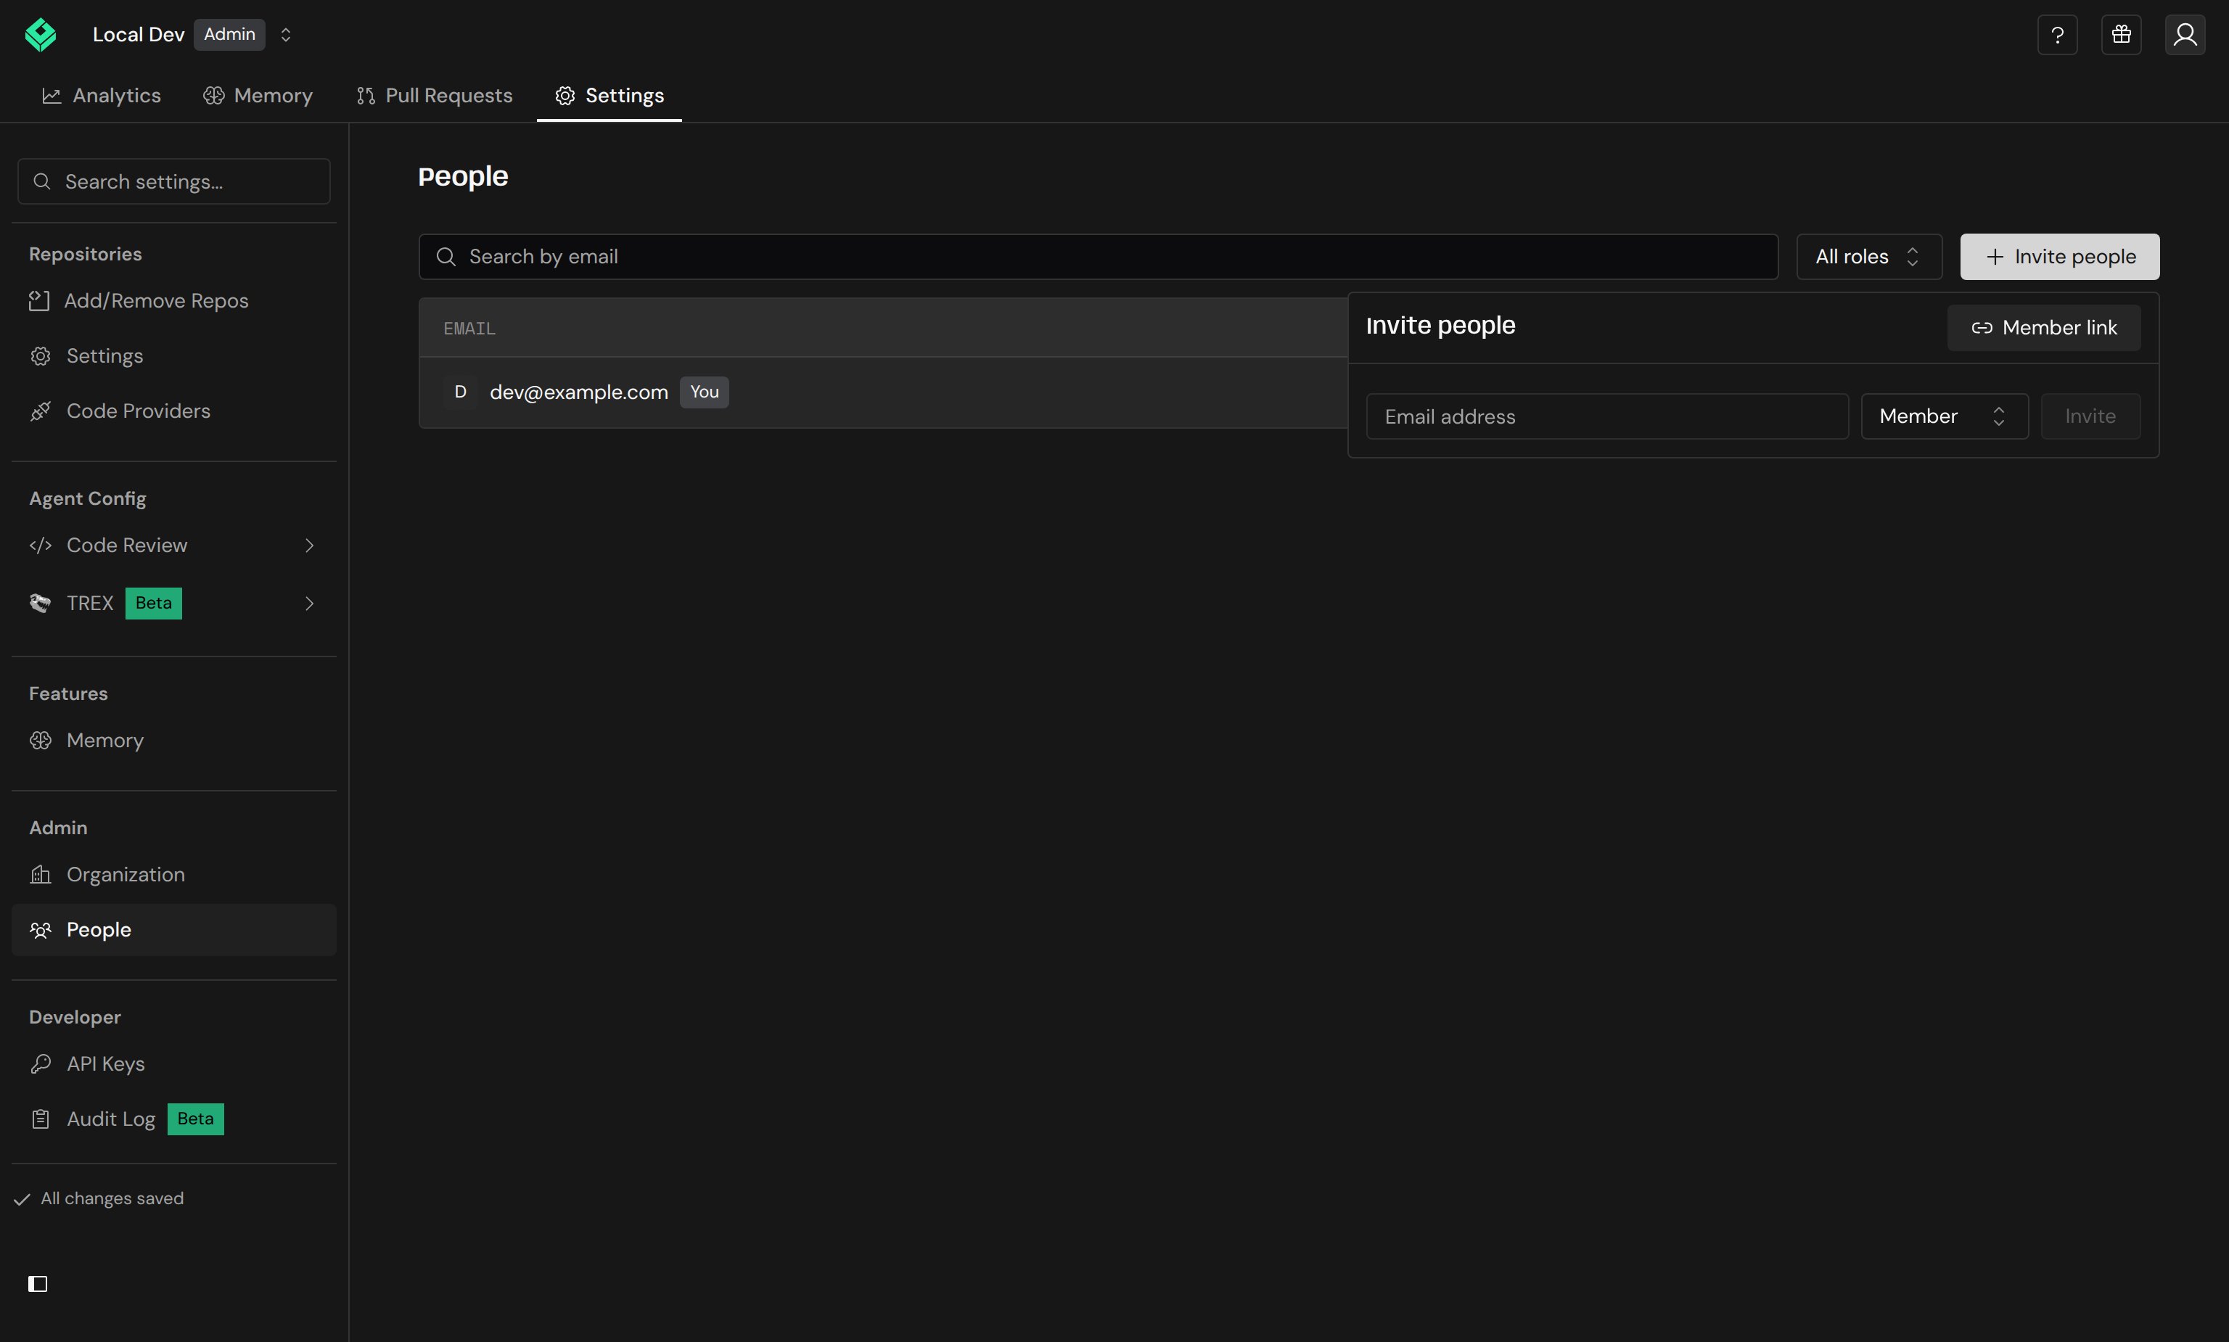Click the D avatar next to dev@example.com
The width and height of the screenshot is (2229, 1342).
pyautogui.click(x=460, y=392)
